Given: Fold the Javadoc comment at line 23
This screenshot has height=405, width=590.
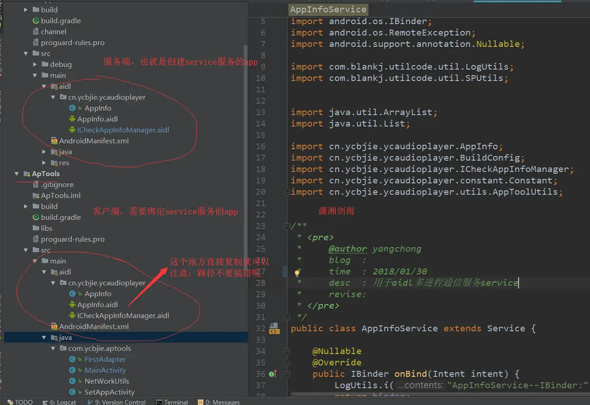Looking at the screenshot, I should (286, 226).
